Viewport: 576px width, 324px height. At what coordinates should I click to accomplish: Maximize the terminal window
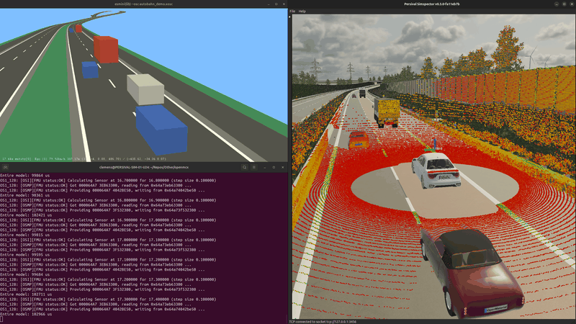click(274, 167)
